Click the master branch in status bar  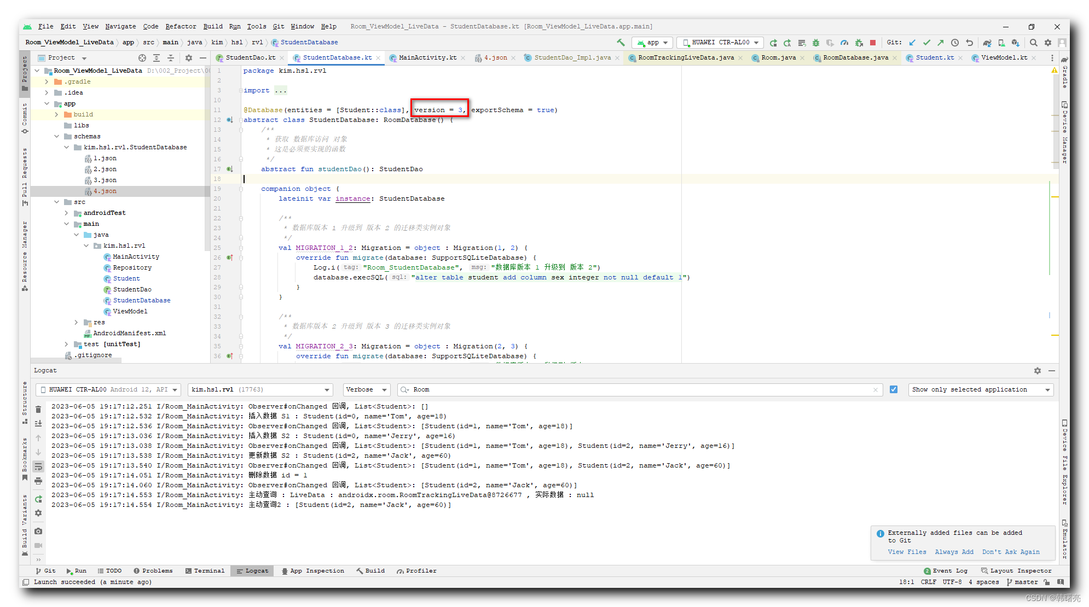pos(1022,582)
